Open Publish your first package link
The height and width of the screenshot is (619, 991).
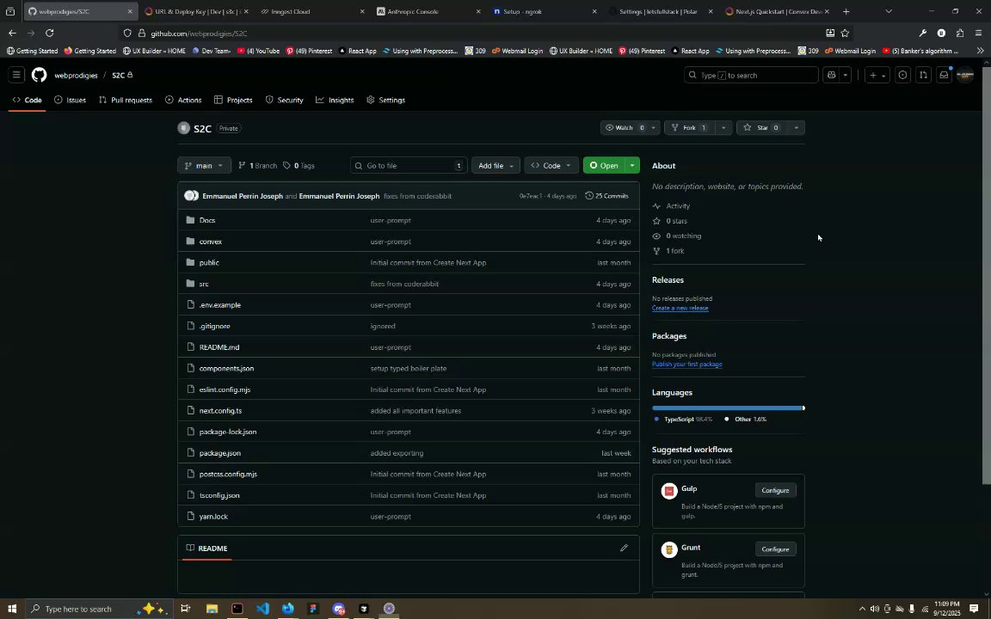point(687,365)
